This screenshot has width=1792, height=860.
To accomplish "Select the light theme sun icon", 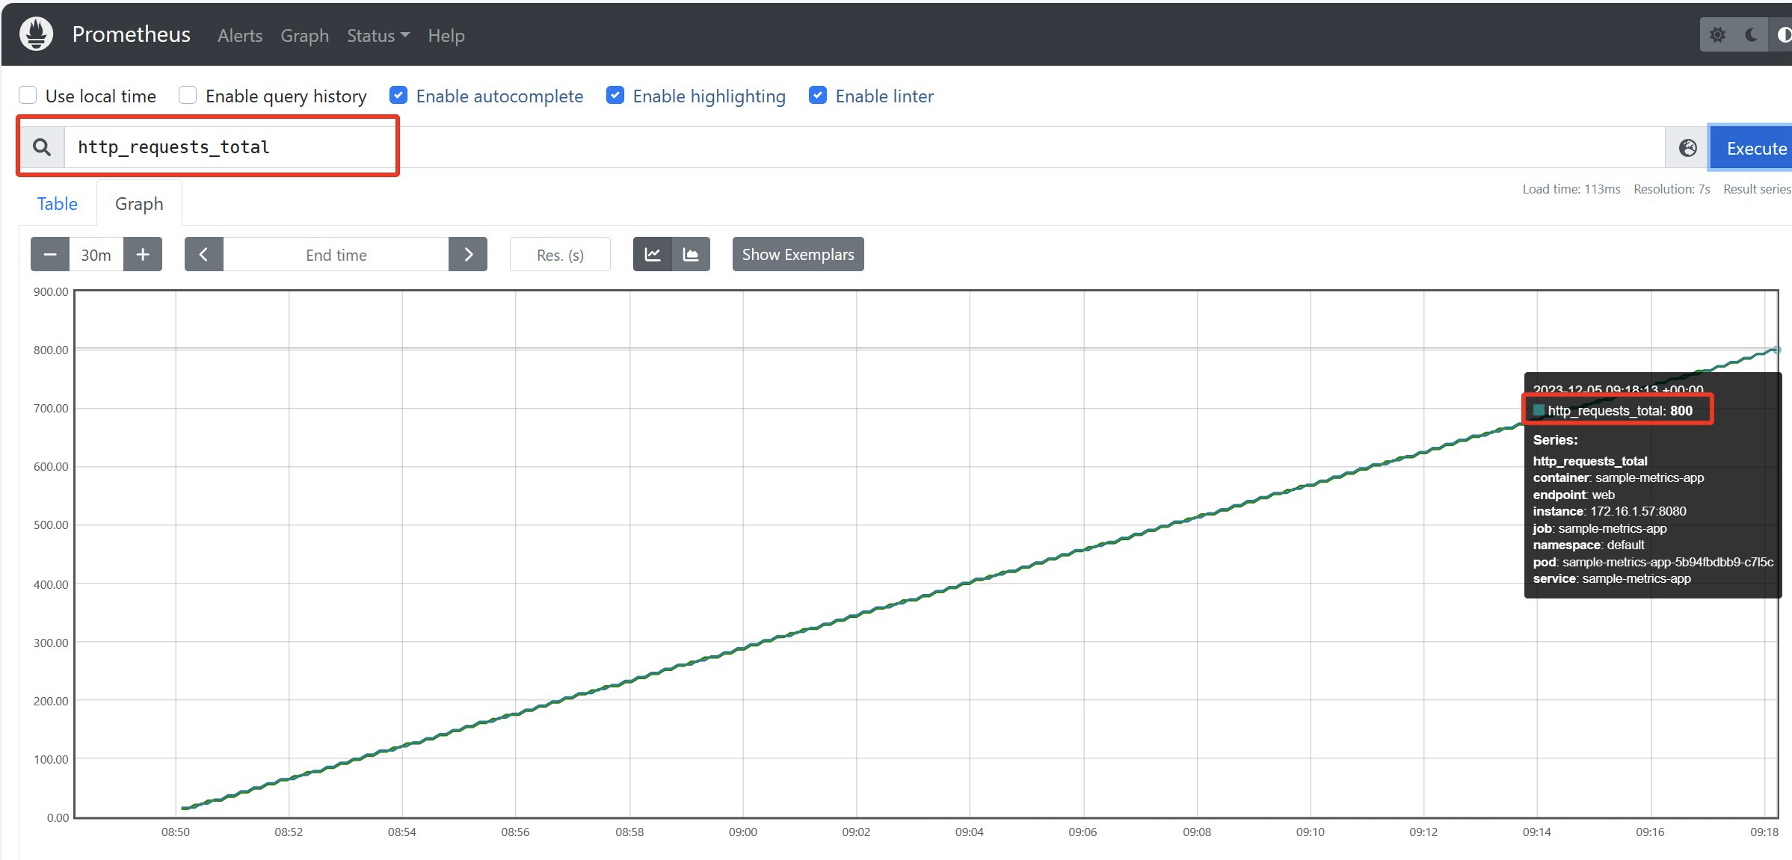I will coord(1717,35).
